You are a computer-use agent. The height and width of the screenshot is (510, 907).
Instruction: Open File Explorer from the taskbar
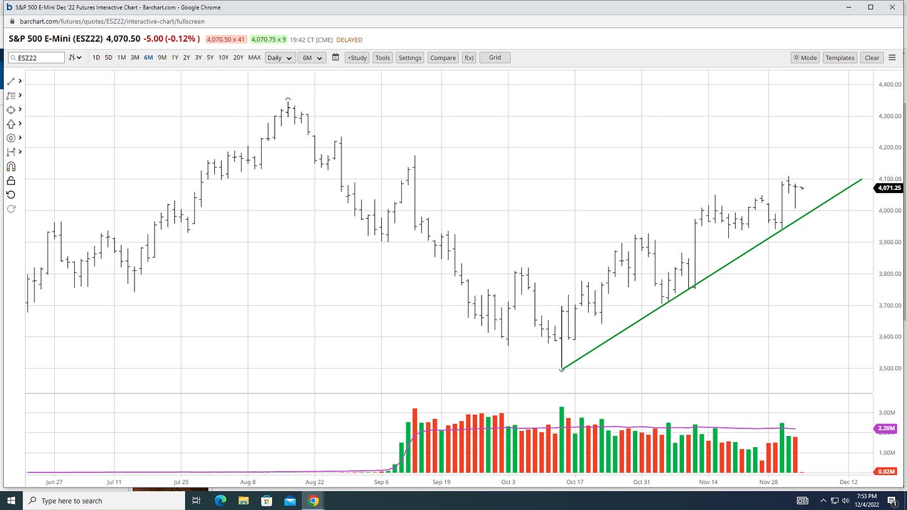point(244,500)
